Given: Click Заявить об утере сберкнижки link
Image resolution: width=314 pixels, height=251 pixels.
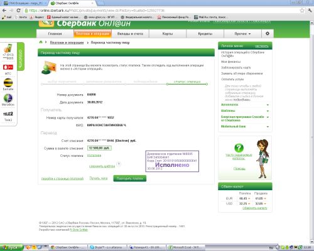Looking at the screenshot, I should point(242,73).
